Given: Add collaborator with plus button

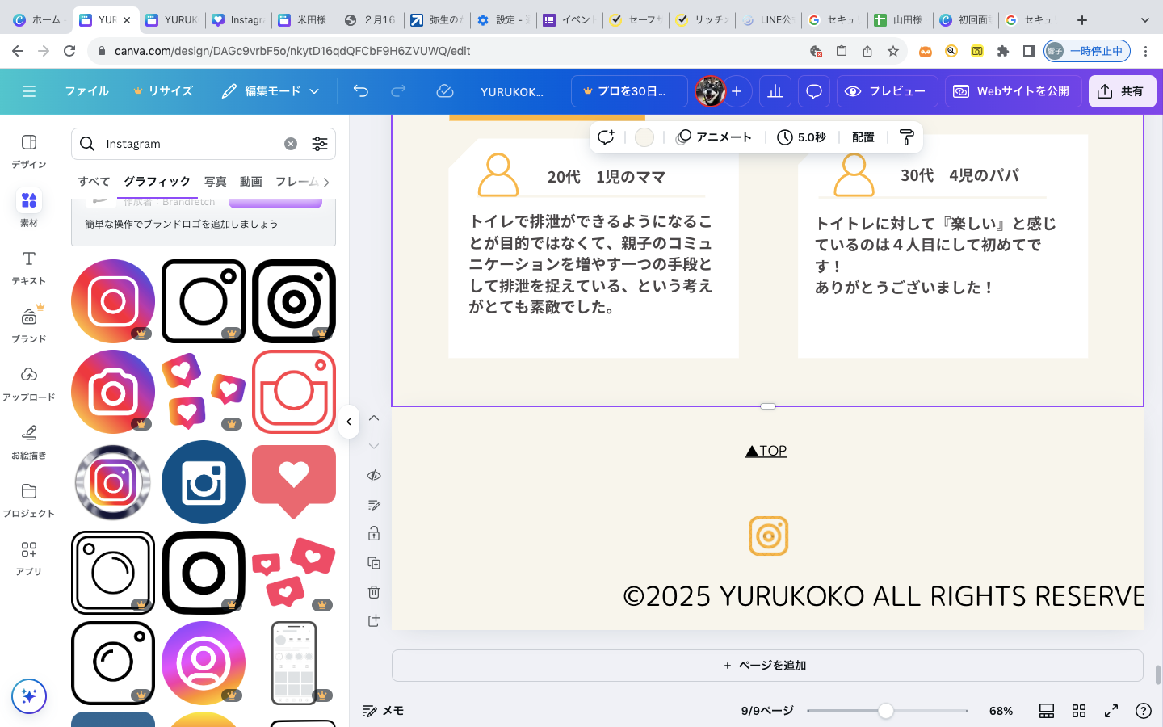Looking at the screenshot, I should click(x=737, y=91).
